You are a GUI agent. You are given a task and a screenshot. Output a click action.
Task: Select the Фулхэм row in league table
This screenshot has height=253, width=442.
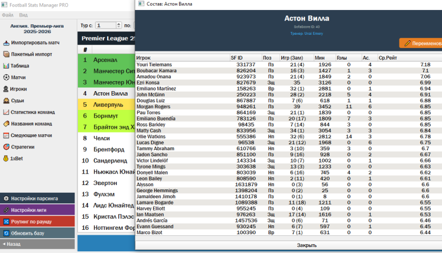click(x=107, y=194)
